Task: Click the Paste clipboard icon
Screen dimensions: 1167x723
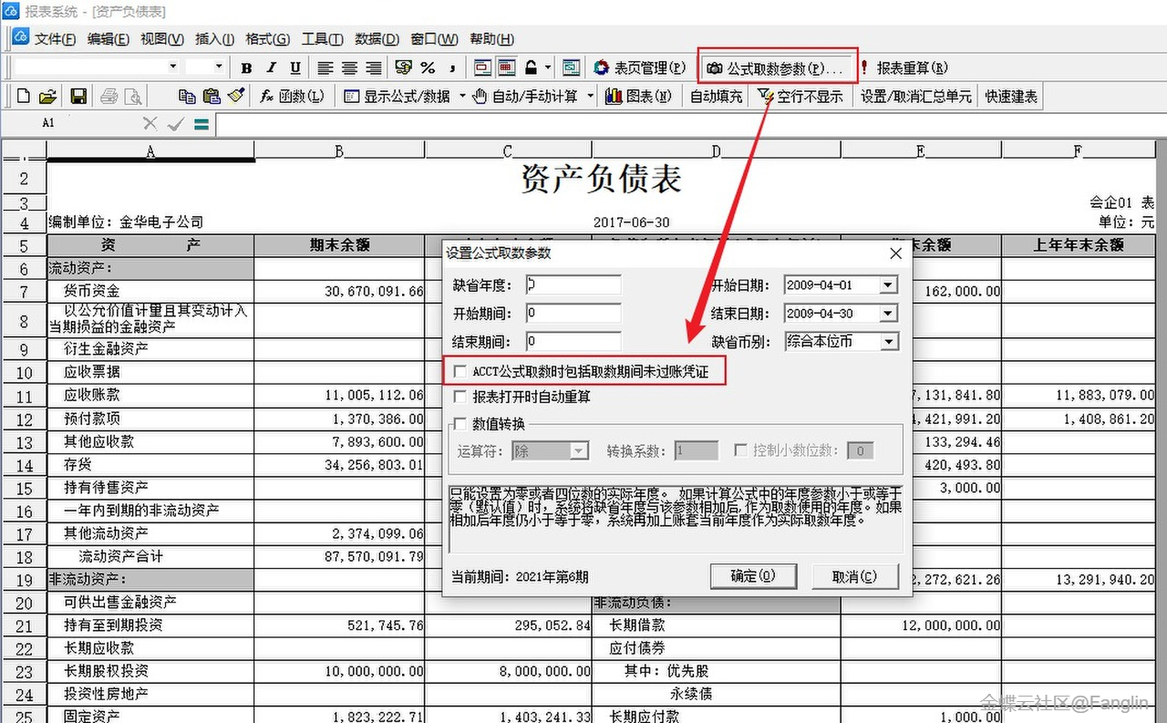Action: (x=212, y=97)
